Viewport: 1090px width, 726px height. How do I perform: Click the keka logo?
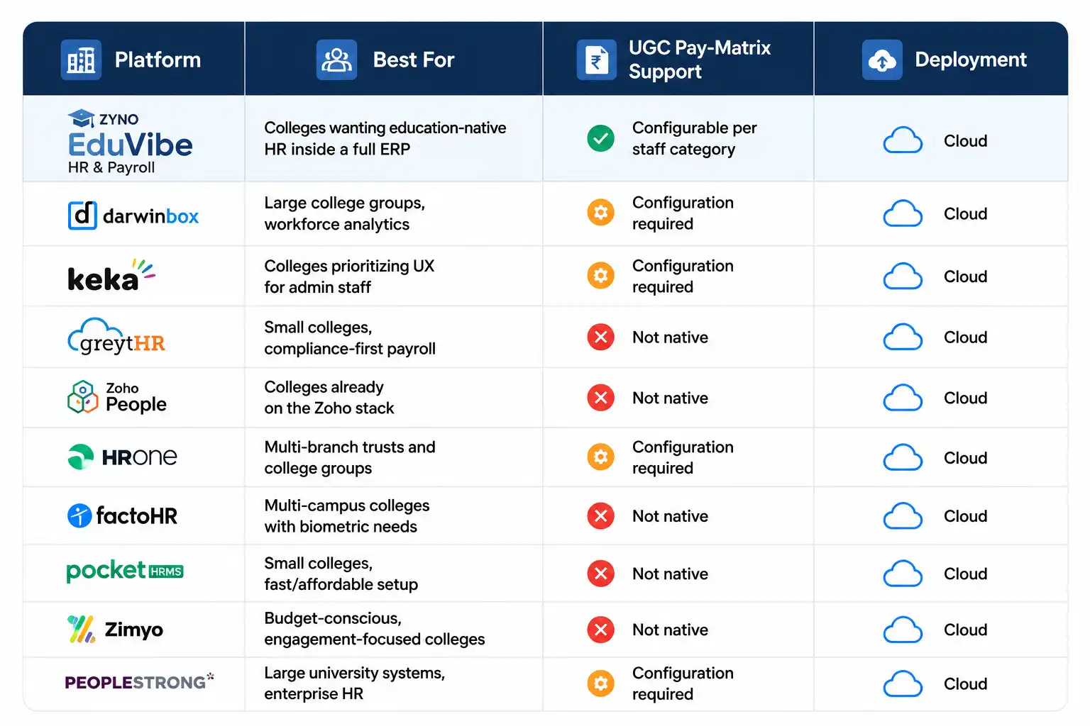[x=111, y=277]
